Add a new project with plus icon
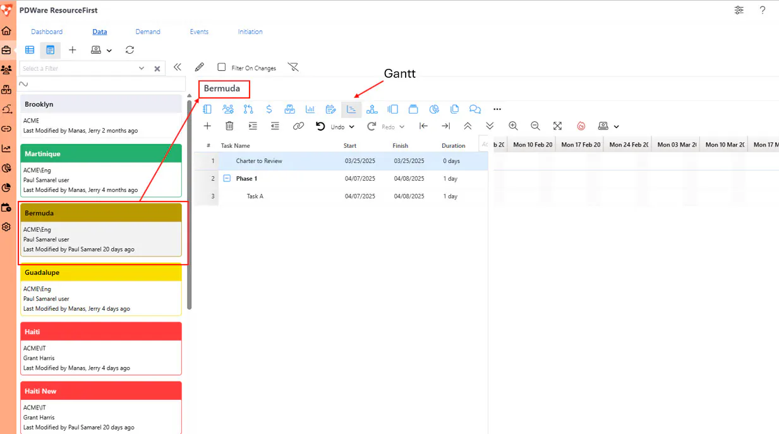779x434 pixels. 73,50
